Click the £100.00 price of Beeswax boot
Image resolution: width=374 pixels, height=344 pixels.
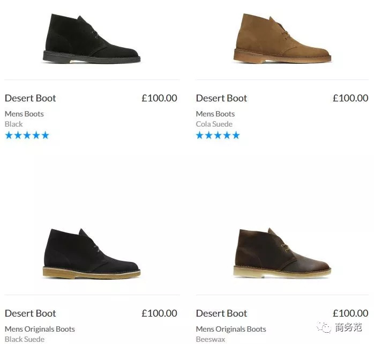point(350,313)
